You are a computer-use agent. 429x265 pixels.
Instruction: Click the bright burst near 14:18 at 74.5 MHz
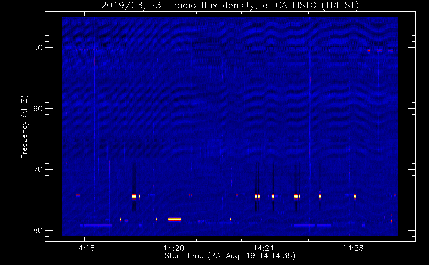point(134,196)
